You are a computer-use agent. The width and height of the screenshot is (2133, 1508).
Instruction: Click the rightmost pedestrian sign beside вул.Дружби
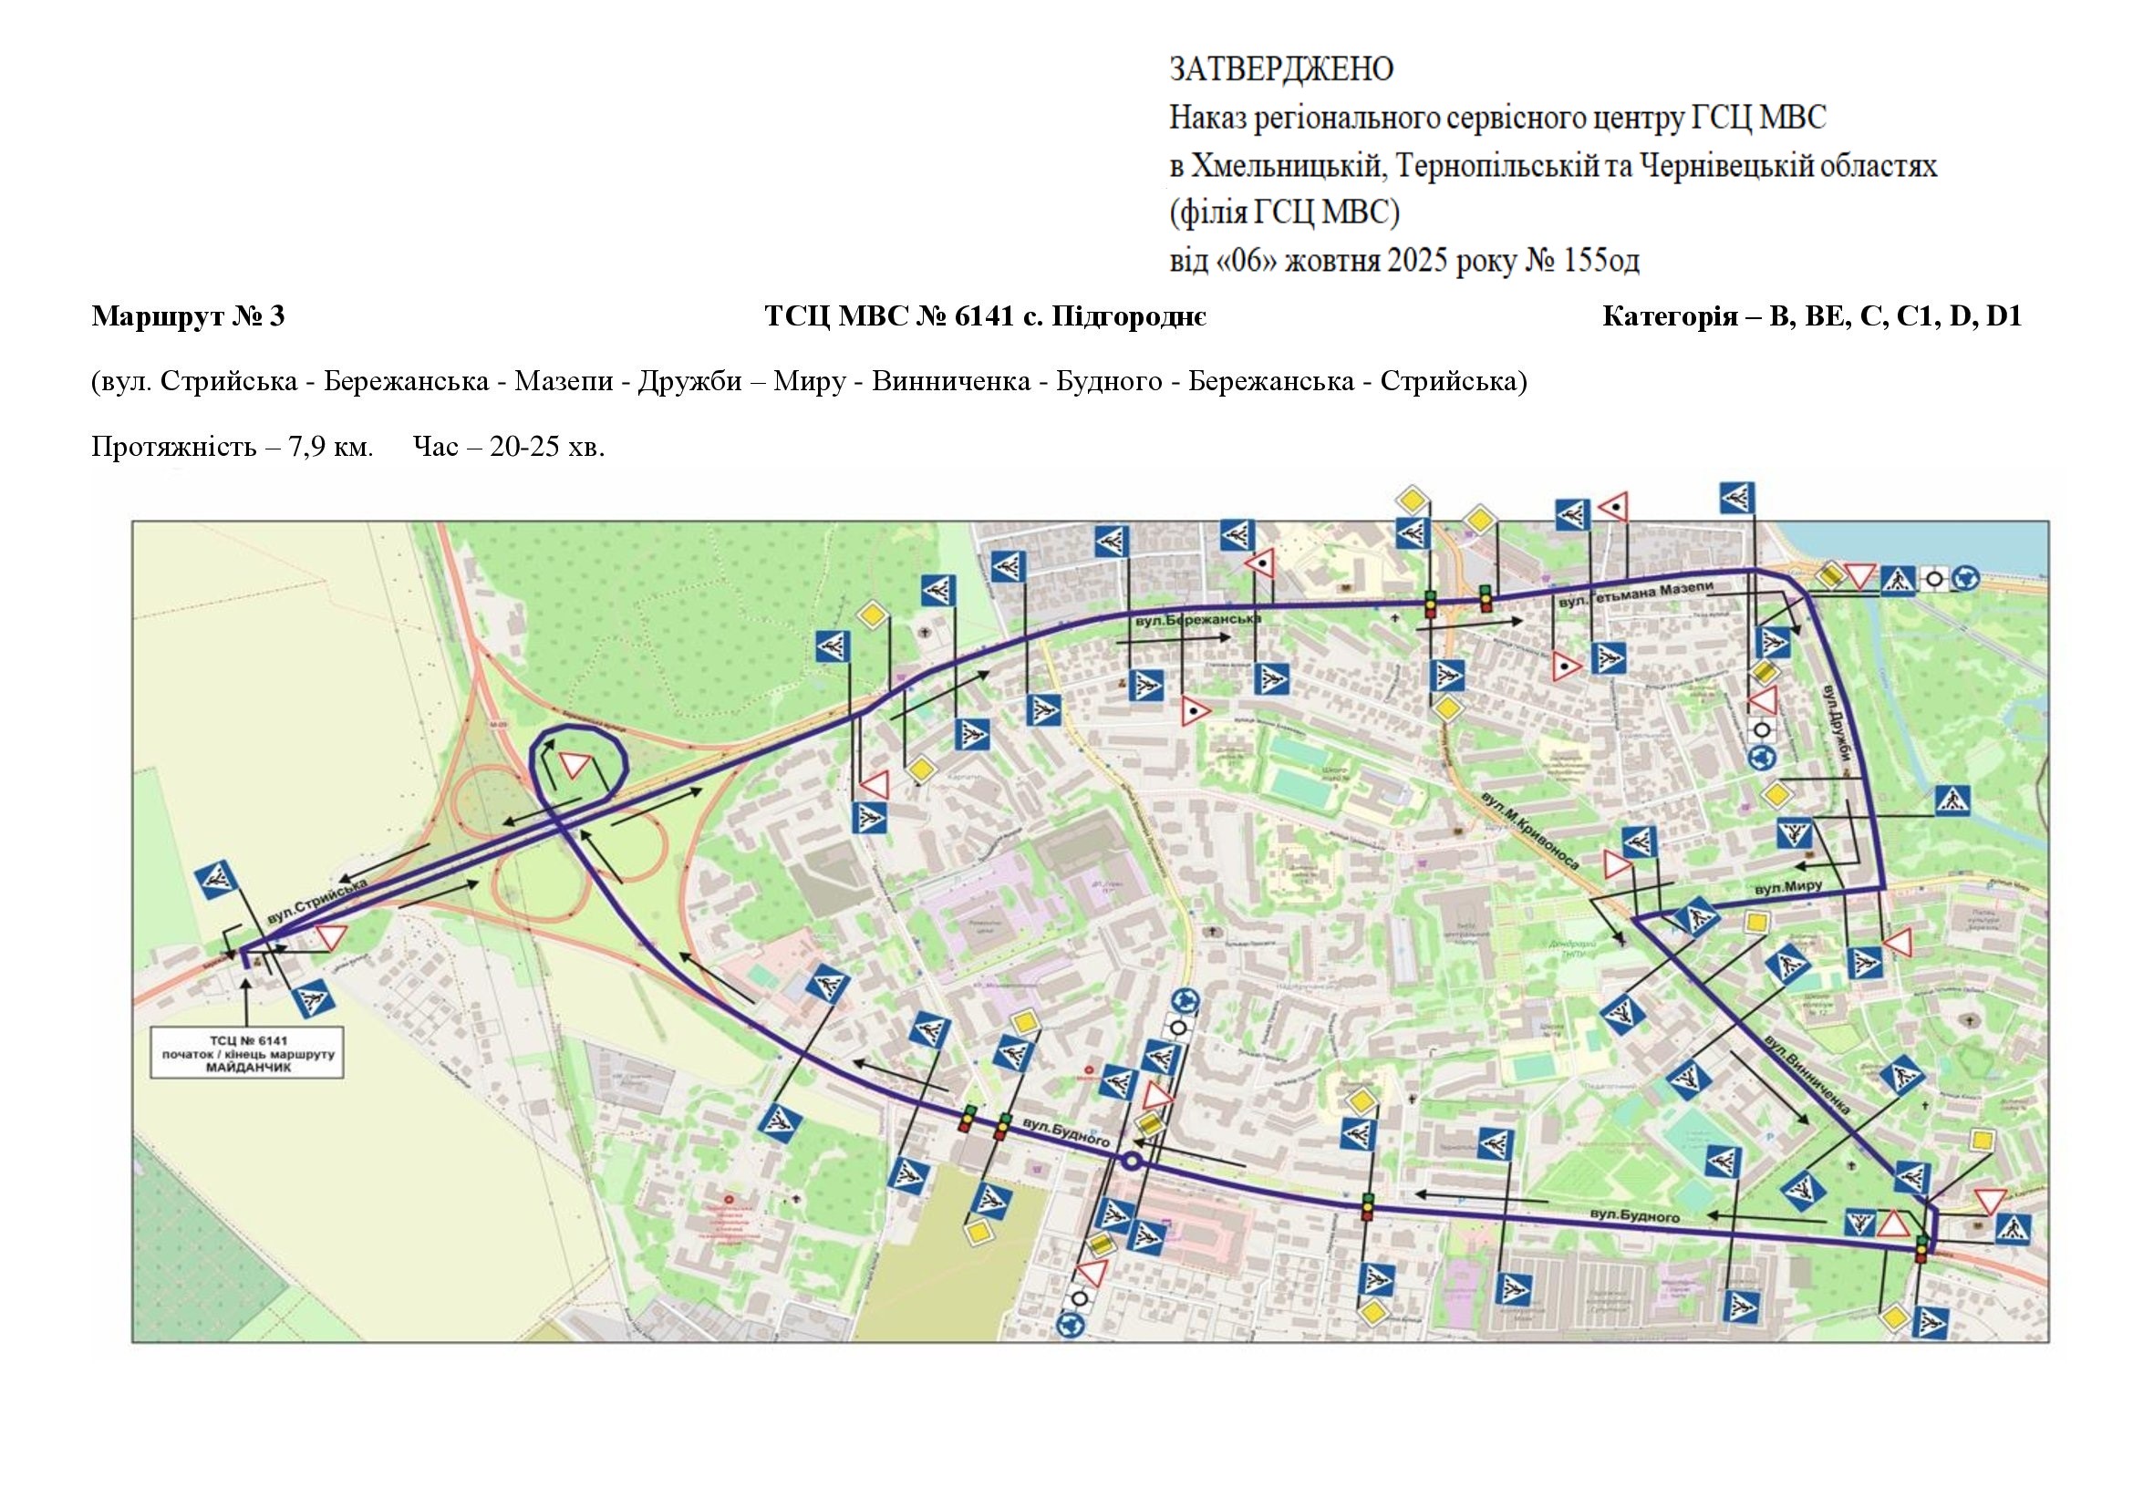1952,800
